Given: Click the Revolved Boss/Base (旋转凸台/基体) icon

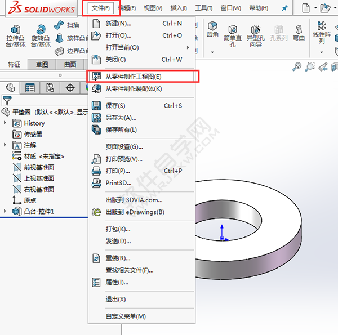Looking at the screenshot, I should click(x=41, y=29).
